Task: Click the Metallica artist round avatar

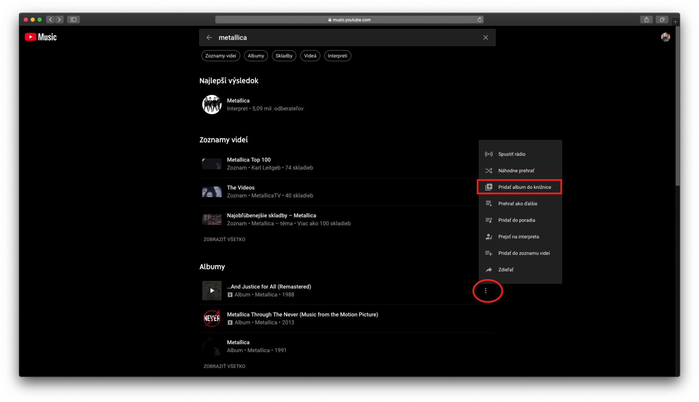Action: tap(212, 105)
